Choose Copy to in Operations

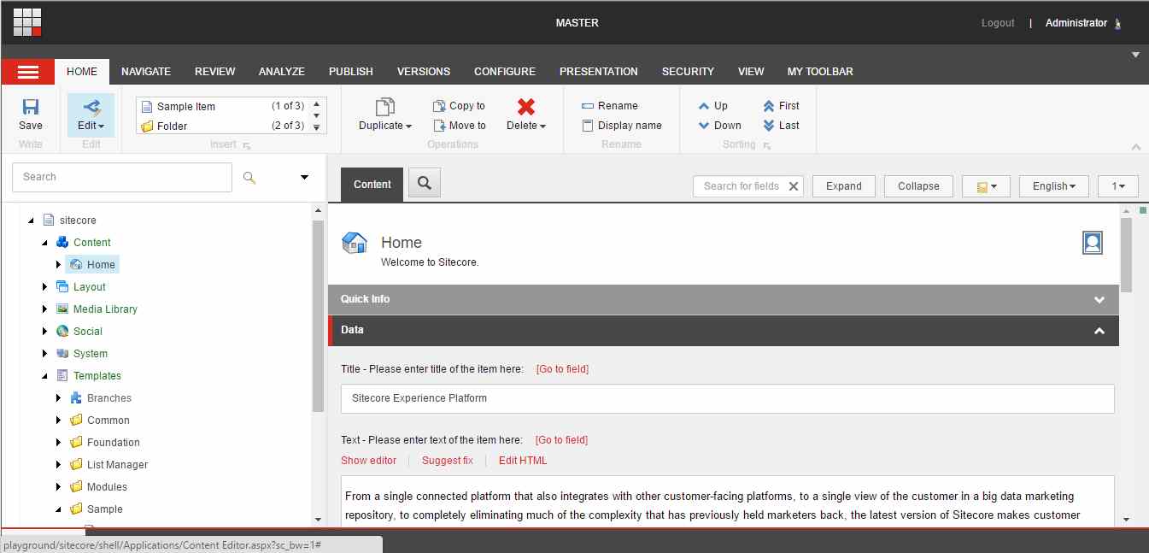point(459,106)
